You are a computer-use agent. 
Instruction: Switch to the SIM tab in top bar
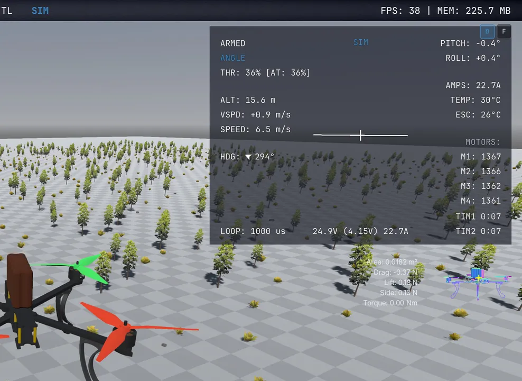click(x=40, y=11)
